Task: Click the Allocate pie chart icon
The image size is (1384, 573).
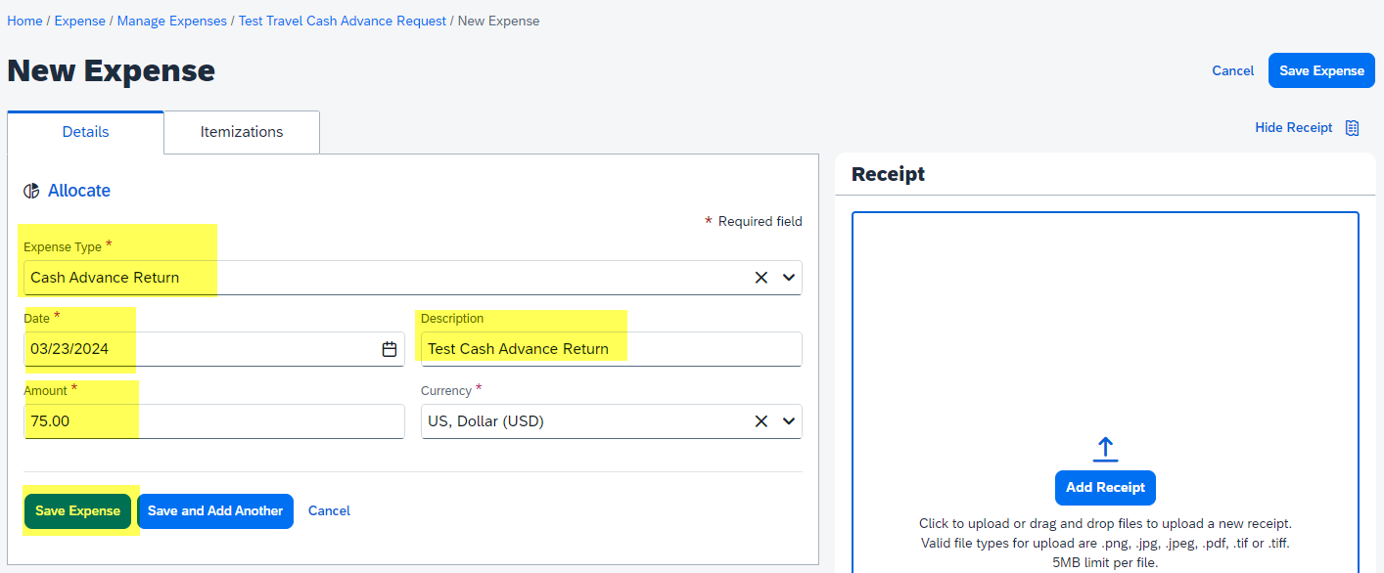Action: 31,191
